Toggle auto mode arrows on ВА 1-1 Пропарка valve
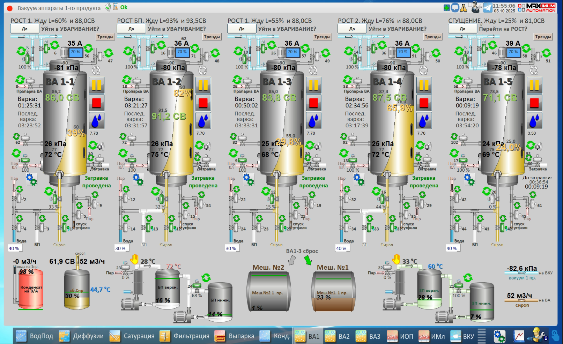The height and width of the screenshot is (344, 563). click(20, 80)
